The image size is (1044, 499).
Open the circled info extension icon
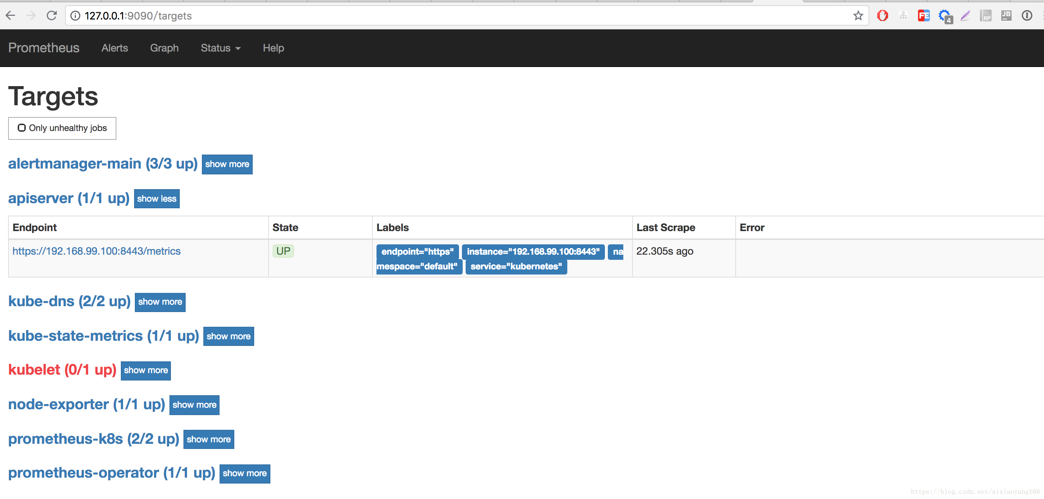pos(1027,16)
